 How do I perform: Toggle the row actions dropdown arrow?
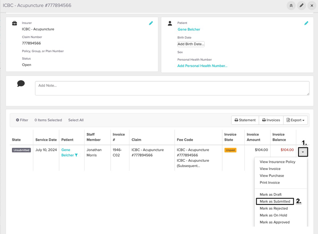[303, 152]
